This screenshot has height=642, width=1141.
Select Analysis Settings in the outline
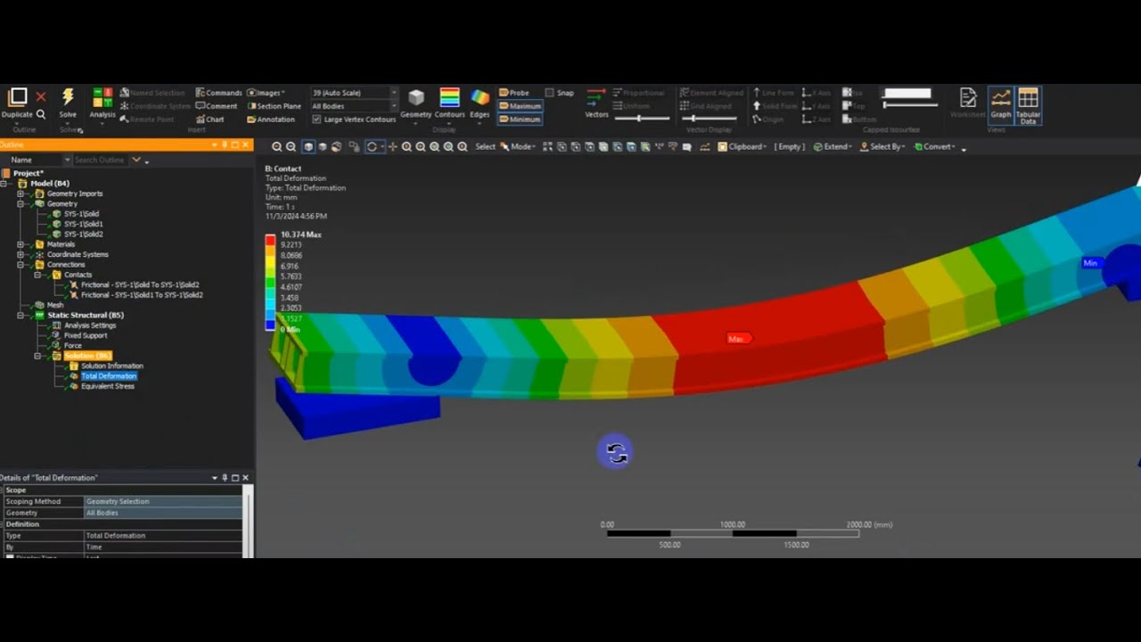[x=90, y=325]
